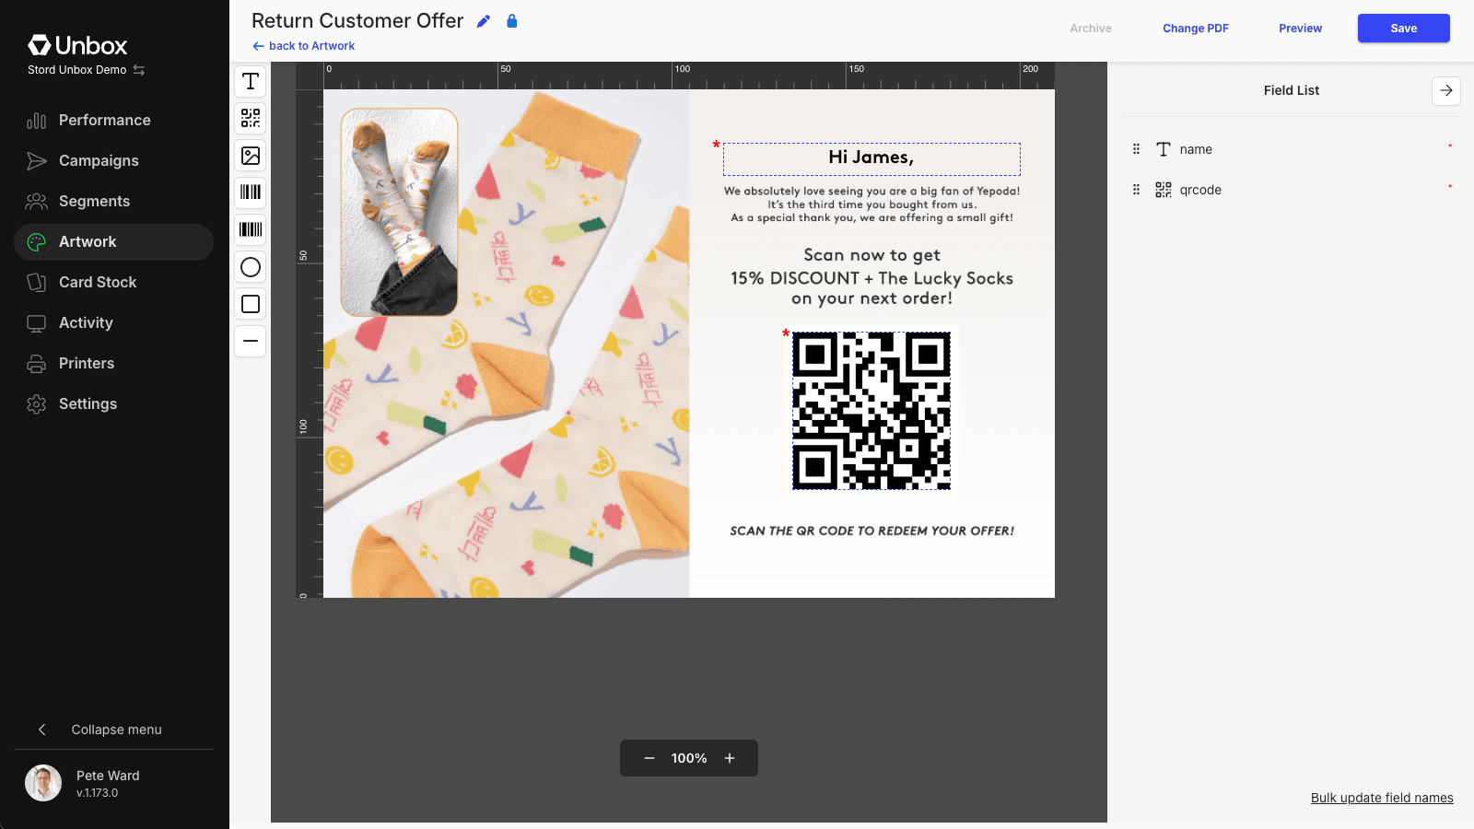Select the name field in Field List
The image size is (1474, 829).
pyautogui.click(x=1292, y=149)
